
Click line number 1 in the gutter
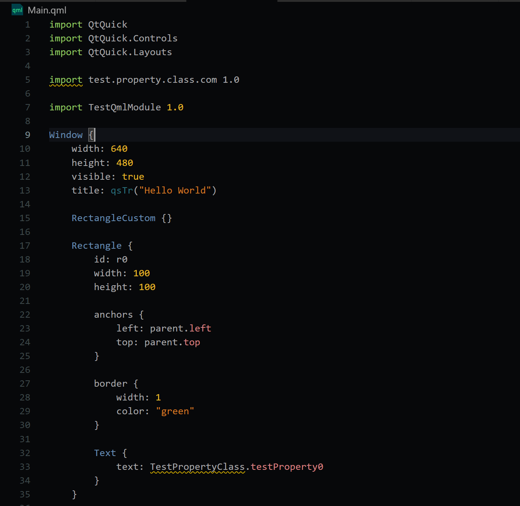pos(28,25)
